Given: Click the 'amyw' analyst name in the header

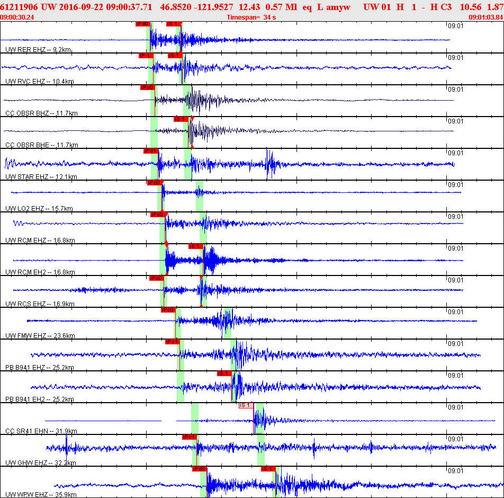Looking at the screenshot, I should 338,7.
